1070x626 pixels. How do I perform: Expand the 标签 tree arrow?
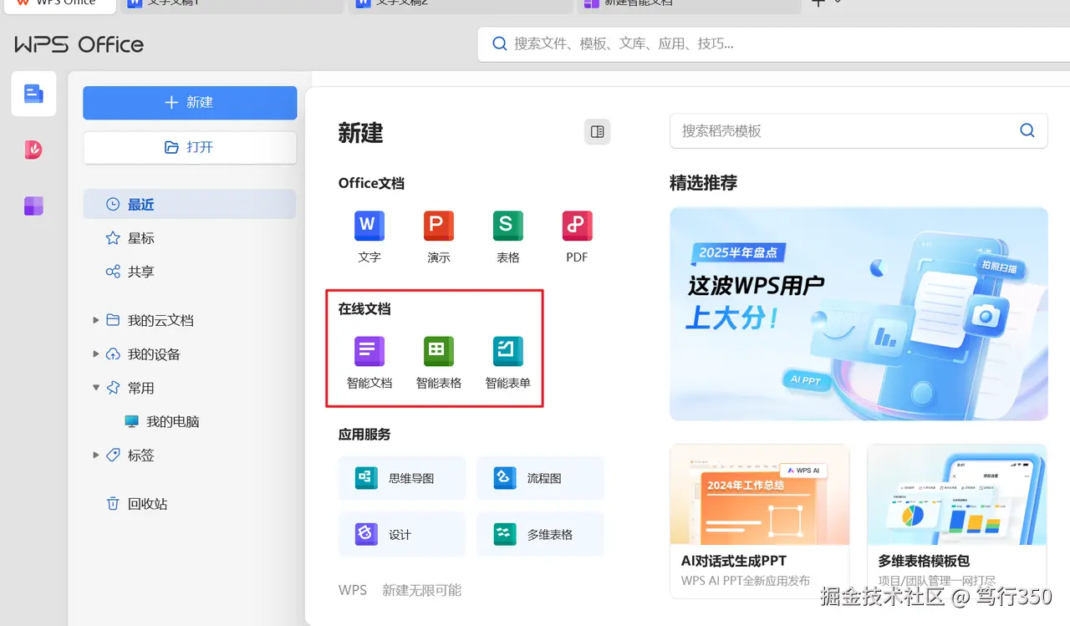click(x=96, y=455)
